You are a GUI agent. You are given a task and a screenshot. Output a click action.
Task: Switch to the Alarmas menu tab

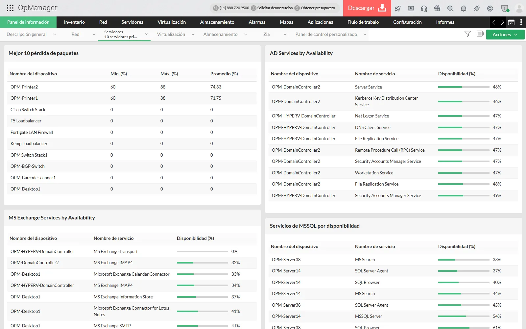(x=257, y=22)
